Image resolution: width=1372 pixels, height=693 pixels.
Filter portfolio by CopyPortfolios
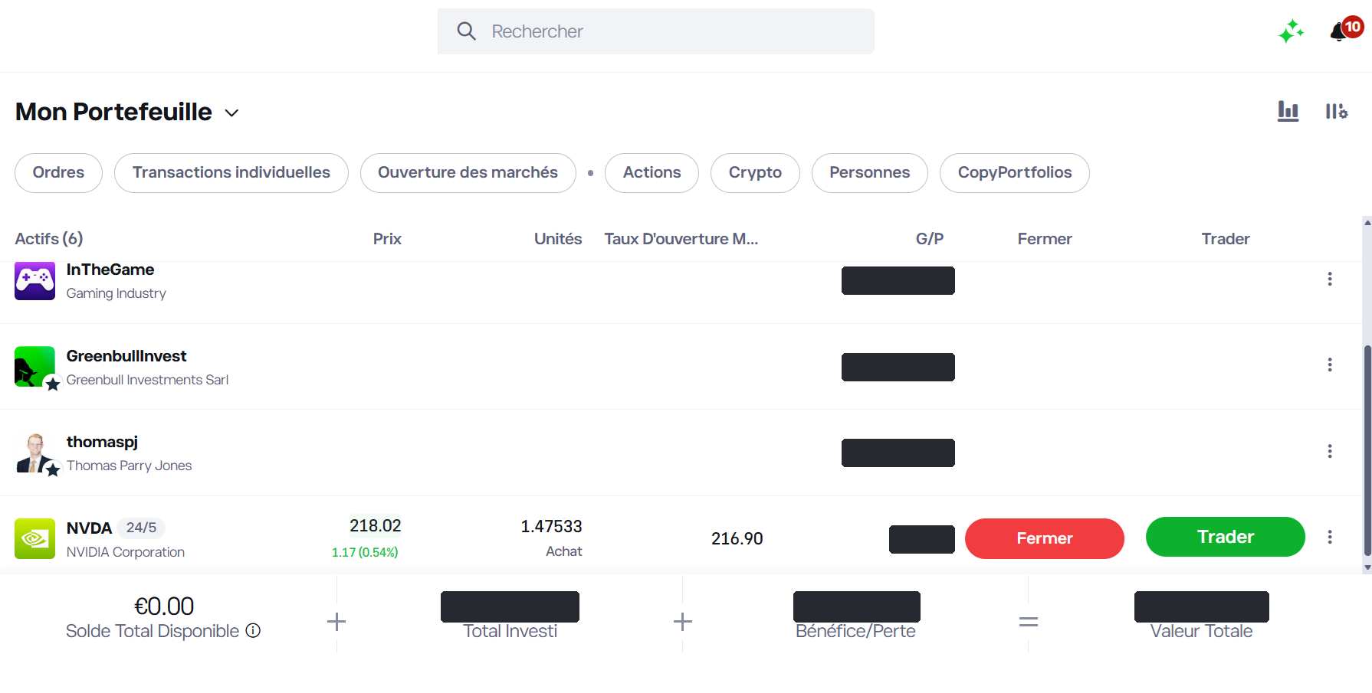(1014, 173)
